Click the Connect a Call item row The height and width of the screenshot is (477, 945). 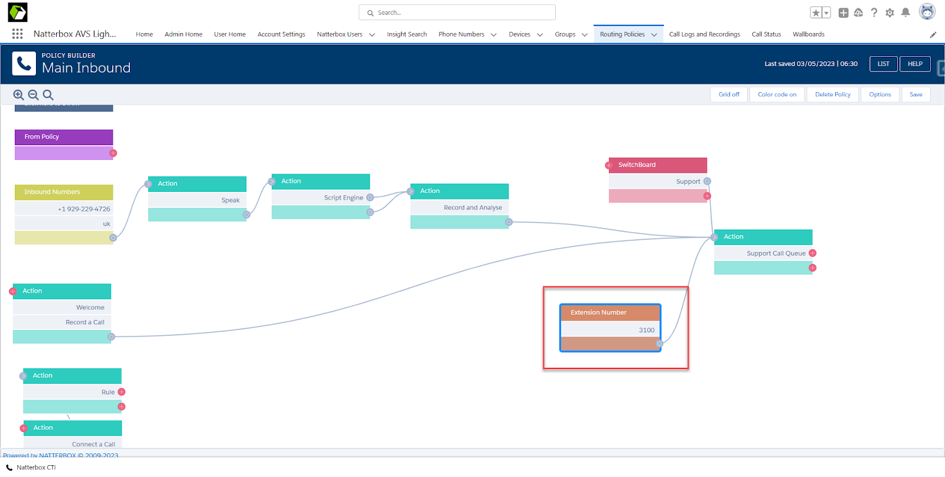(73, 444)
